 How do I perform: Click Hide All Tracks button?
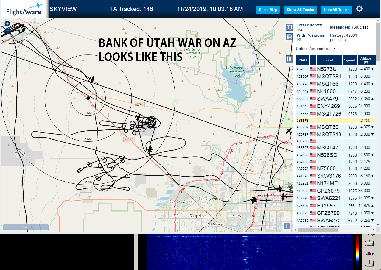coord(337,10)
